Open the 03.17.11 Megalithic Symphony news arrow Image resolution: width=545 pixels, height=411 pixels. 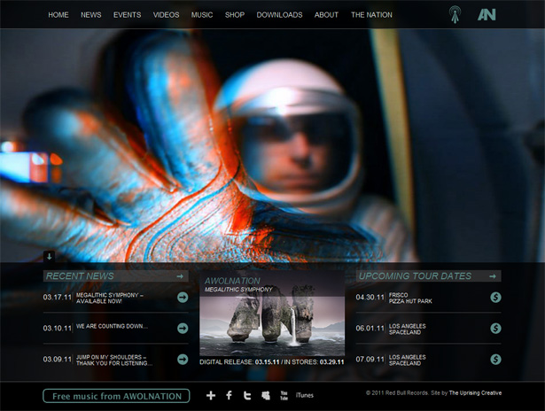point(183,298)
